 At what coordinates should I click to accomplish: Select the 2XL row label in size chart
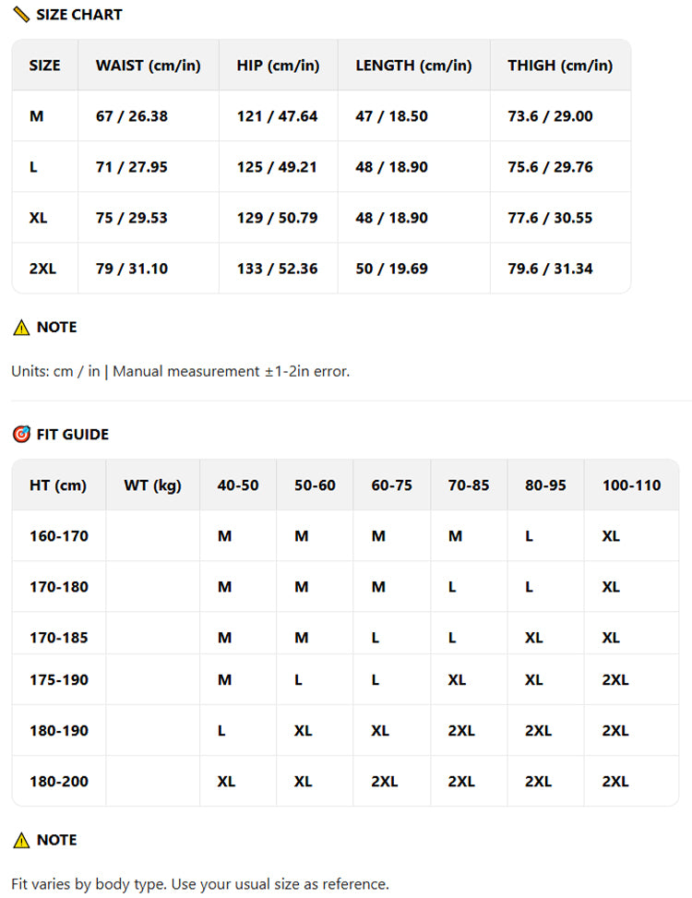point(43,269)
